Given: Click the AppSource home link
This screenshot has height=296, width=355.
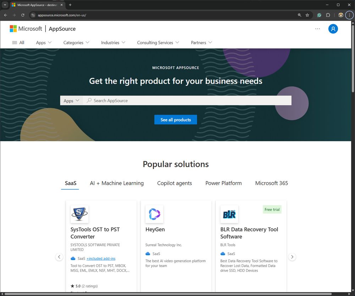Looking at the screenshot, I should [x=62, y=29].
